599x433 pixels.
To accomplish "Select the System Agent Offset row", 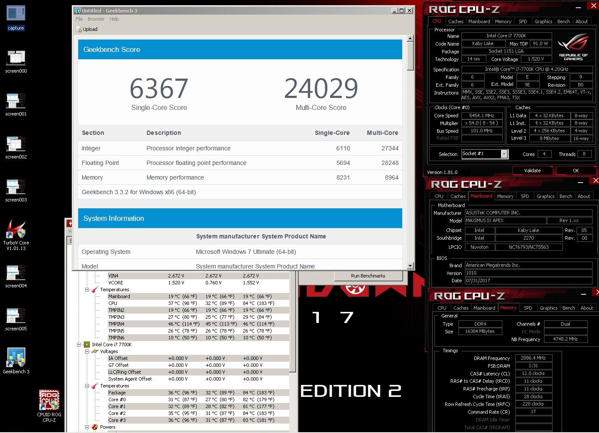I will 198,379.
